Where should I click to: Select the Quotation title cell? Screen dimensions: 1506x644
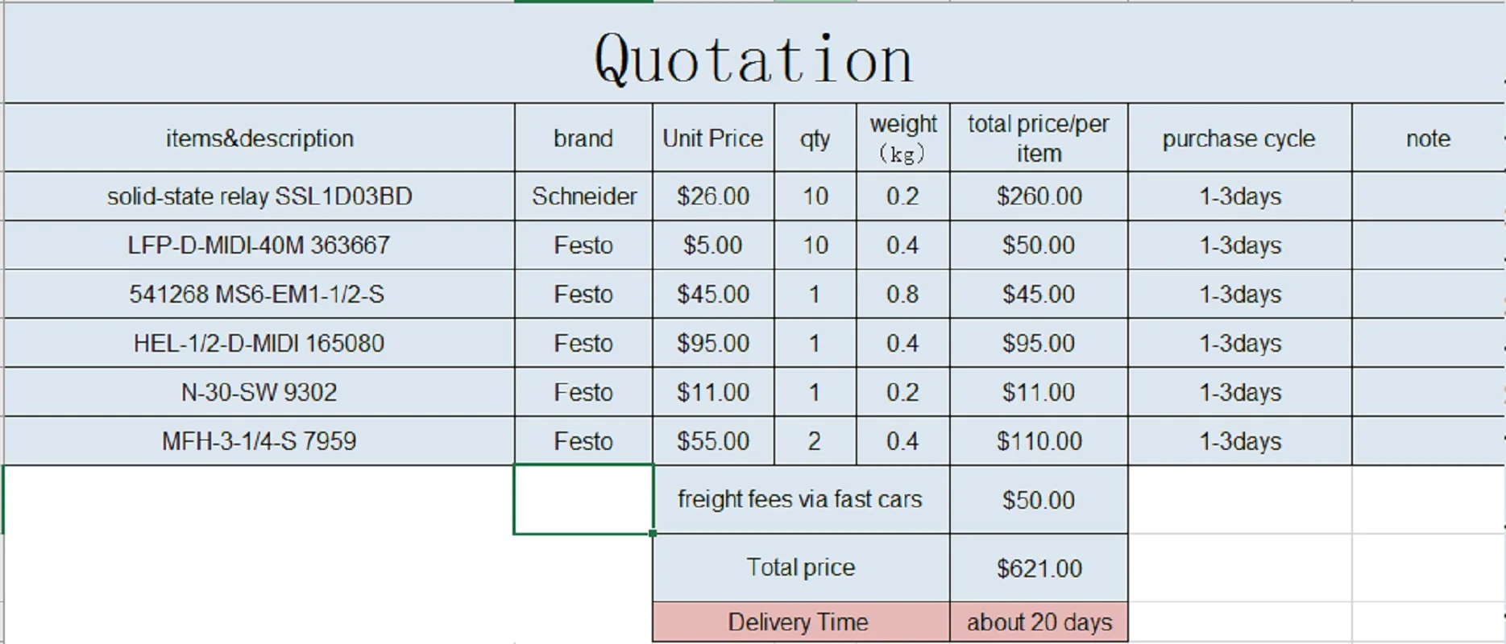(x=753, y=53)
